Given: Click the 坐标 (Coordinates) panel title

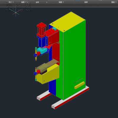Looking at the screenshot, I should coord(37,2).
